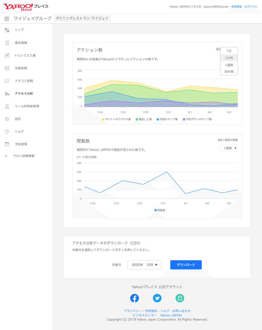Image resolution: width=262 pixels, height=330 pixels.
Task: Click the 7/31 peak on 閲覧数 line
Action: tap(167, 172)
